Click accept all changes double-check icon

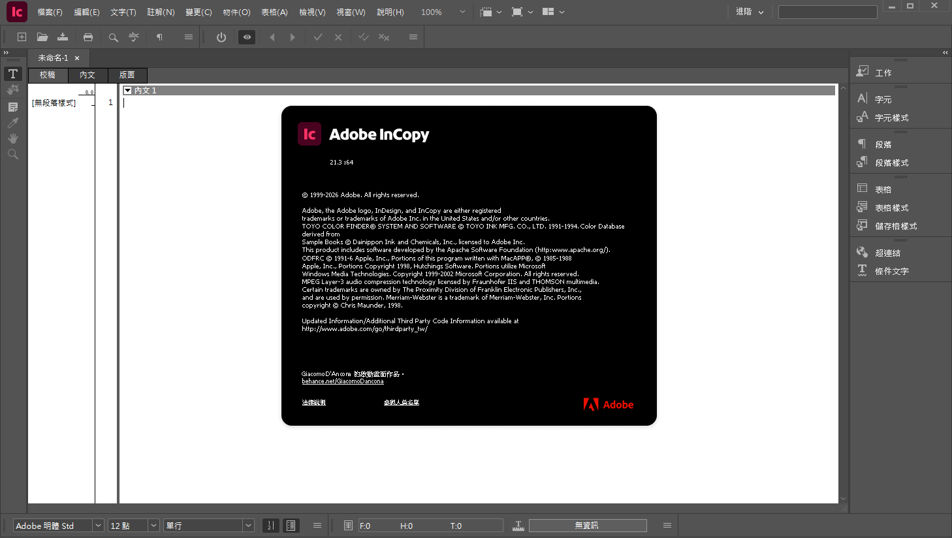(x=364, y=37)
